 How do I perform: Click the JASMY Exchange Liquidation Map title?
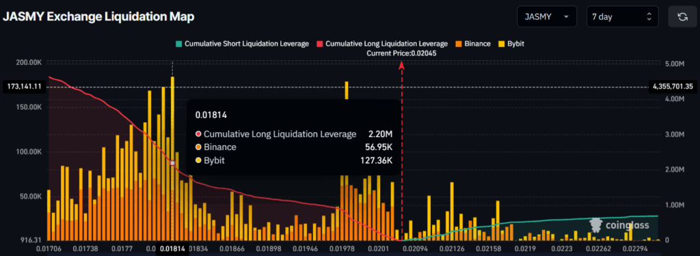click(98, 17)
